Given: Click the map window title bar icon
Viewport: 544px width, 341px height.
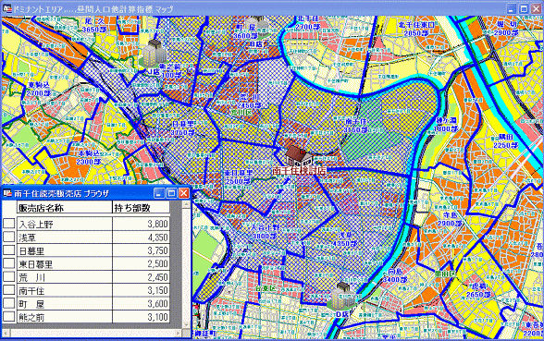Looking at the screenshot, I should coord(7,8).
